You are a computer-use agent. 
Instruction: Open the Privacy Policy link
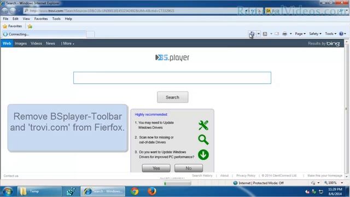(246, 176)
